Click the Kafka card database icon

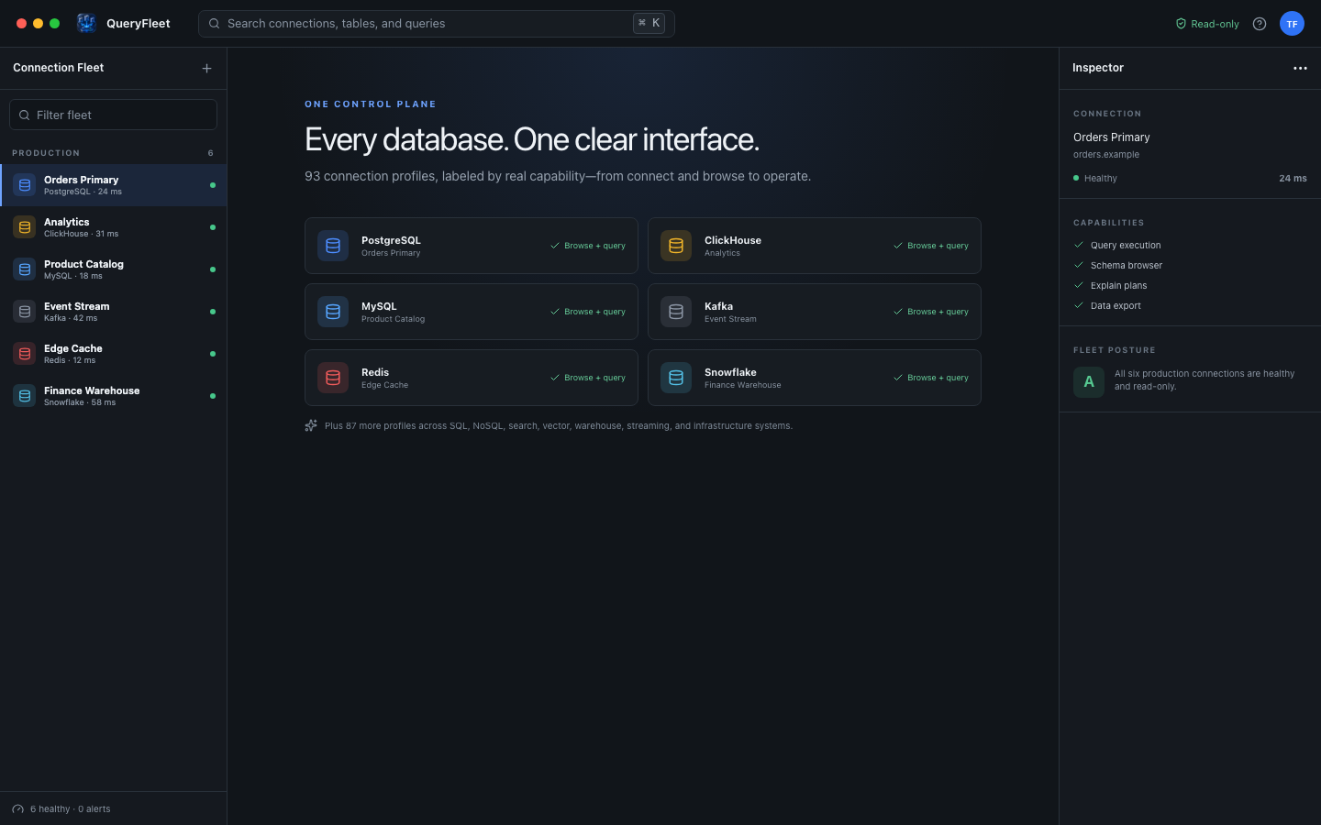pos(676,312)
